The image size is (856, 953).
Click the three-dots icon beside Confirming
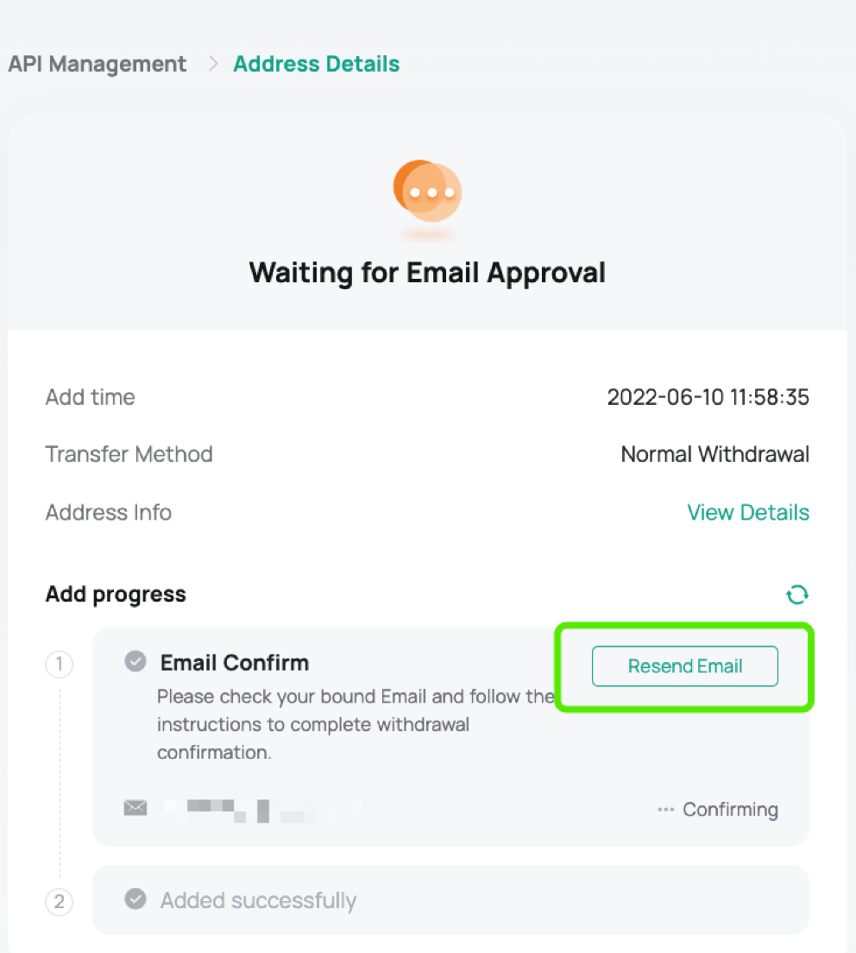pyautogui.click(x=666, y=810)
